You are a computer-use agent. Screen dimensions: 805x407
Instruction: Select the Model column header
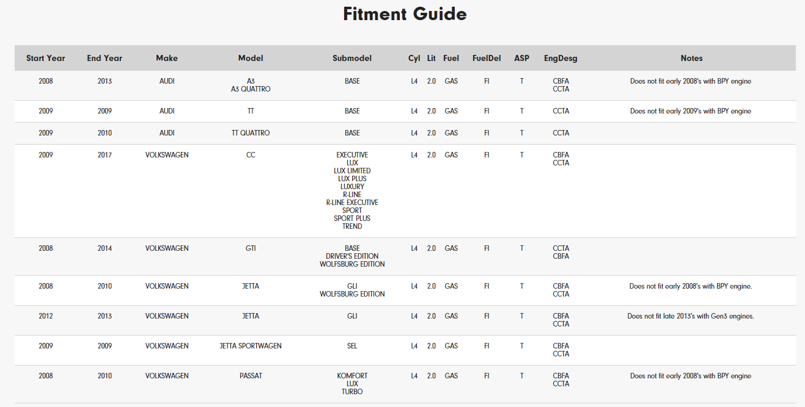pos(251,58)
